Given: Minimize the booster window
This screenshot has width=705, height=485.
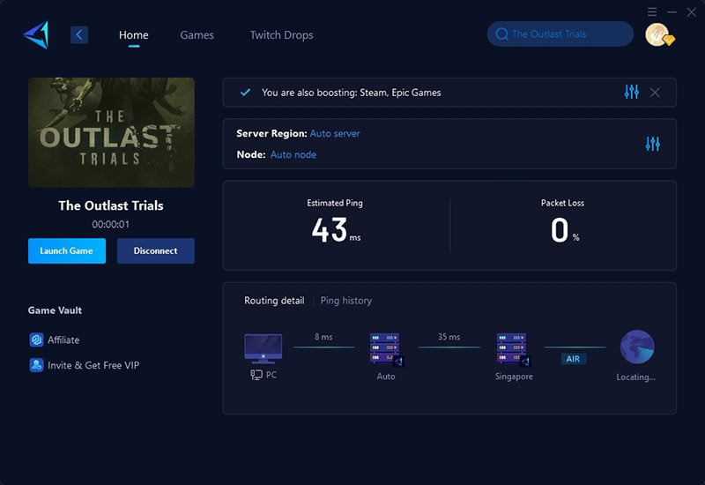Looking at the screenshot, I should point(672,11).
